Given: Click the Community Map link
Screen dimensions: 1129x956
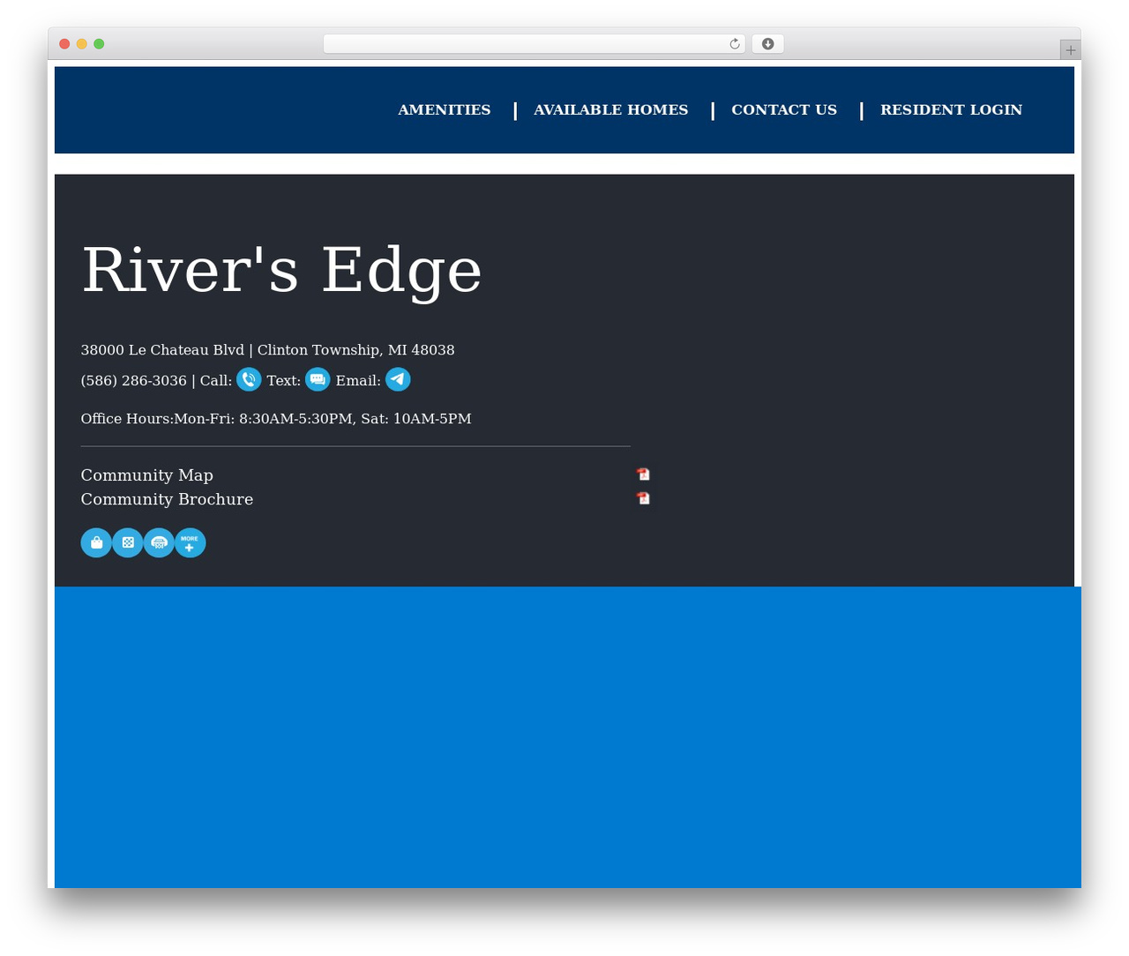Looking at the screenshot, I should point(147,475).
